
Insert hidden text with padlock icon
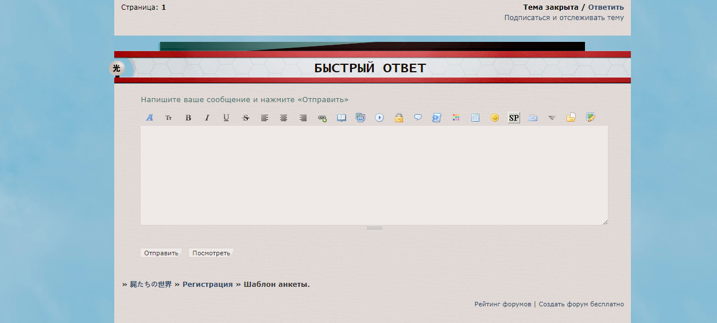(399, 118)
